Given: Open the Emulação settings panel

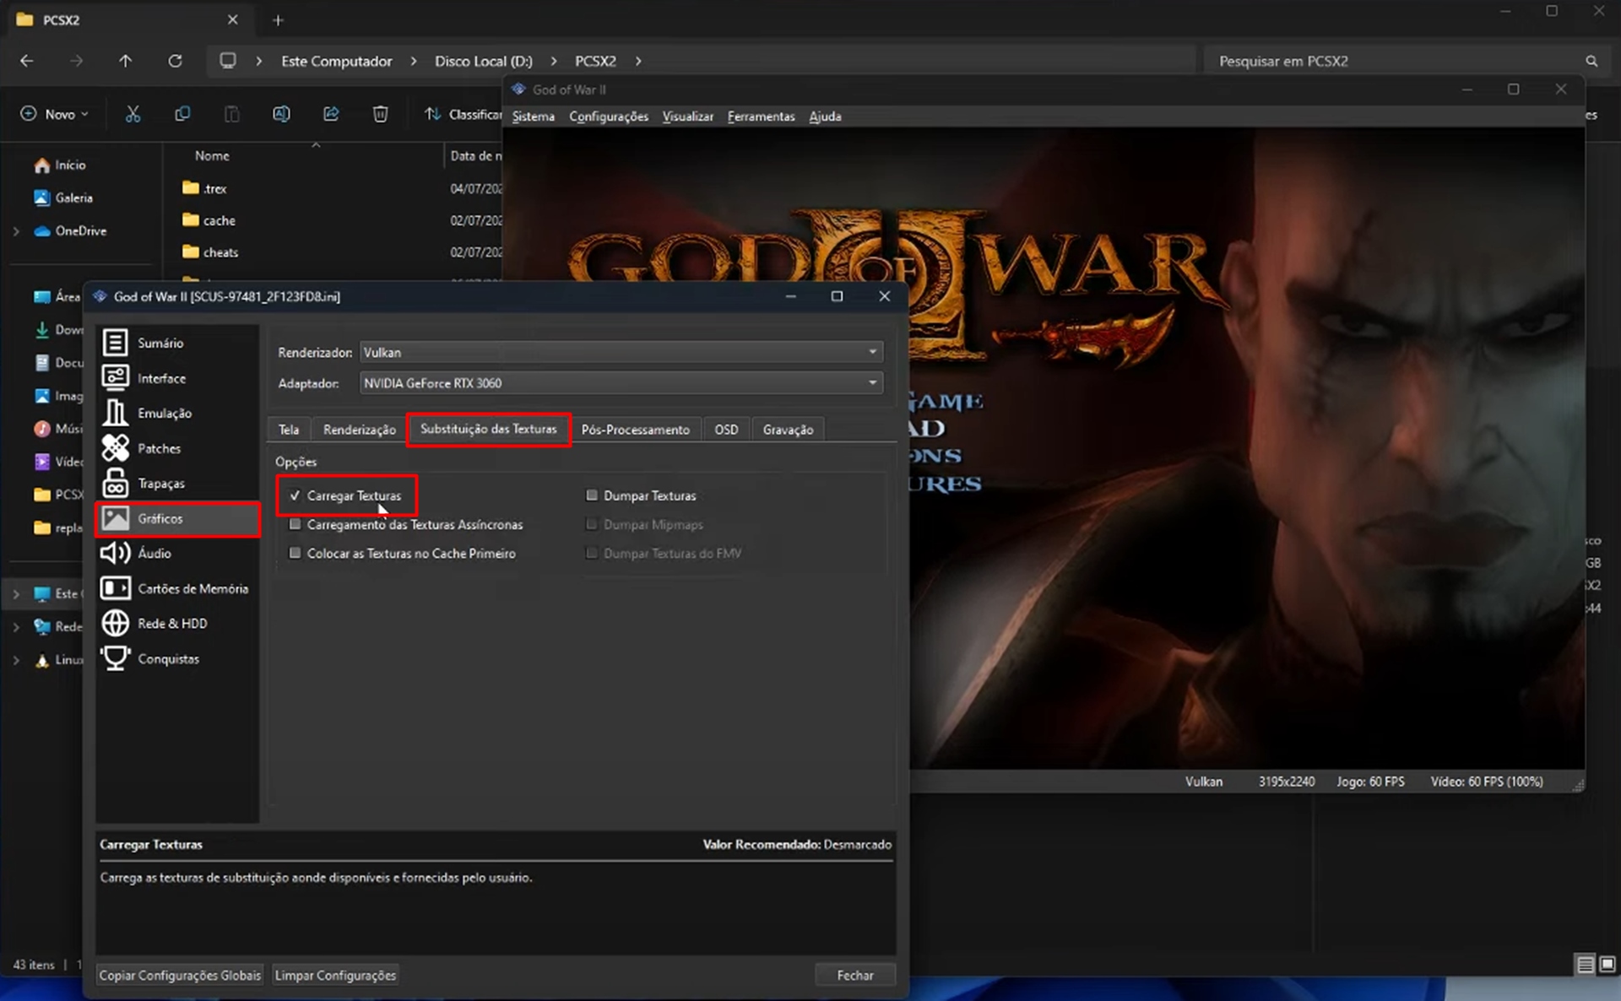Looking at the screenshot, I should 165,412.
